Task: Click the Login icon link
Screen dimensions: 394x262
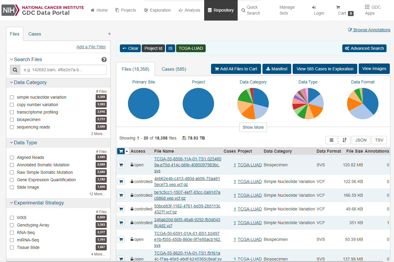Action: (x=319, y=10)
